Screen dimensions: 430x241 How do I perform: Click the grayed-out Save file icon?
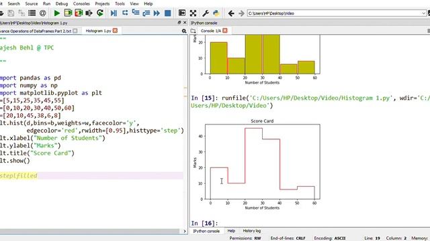coord(11,13)
